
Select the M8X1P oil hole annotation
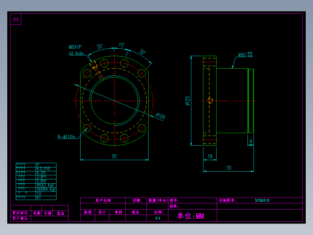(x=76, y=50)
